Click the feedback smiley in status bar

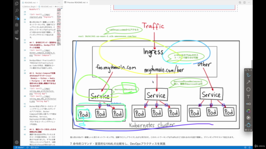pyautogui.click(x=245, y=147)
